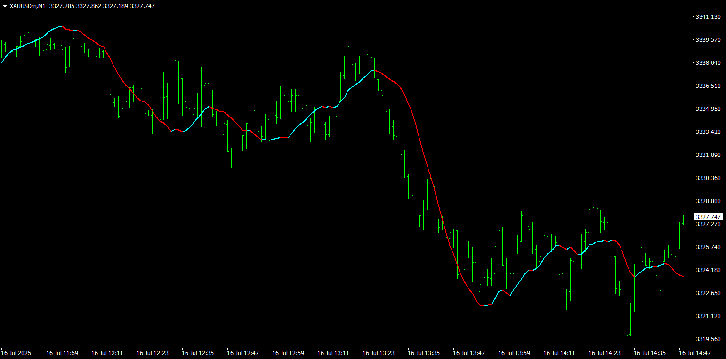Click the horizontal bid price line
Screen dimensions: 726x359
pos(347,217)
